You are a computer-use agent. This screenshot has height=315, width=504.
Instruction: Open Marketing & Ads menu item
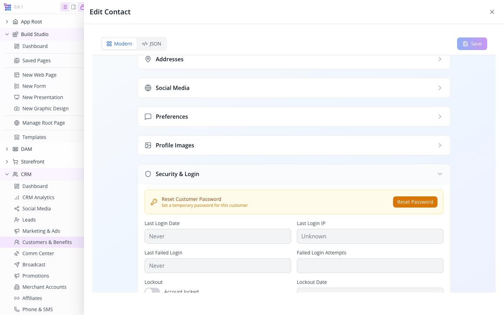[x=42, y=231]
